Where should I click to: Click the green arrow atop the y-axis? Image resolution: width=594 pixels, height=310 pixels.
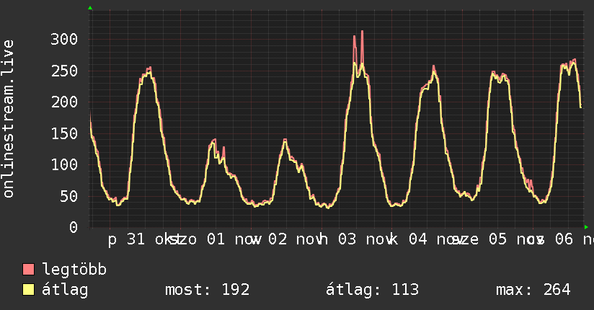point(90,8)
